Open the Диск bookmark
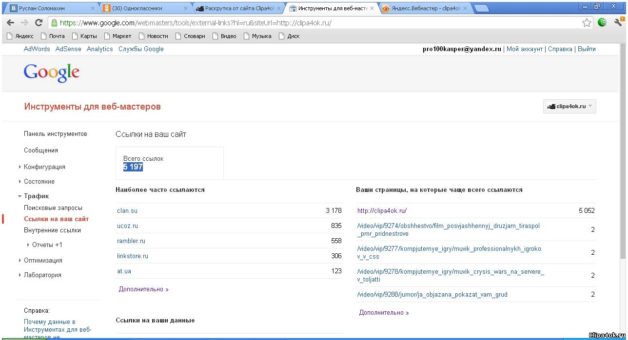 click(x=289, y=36)
